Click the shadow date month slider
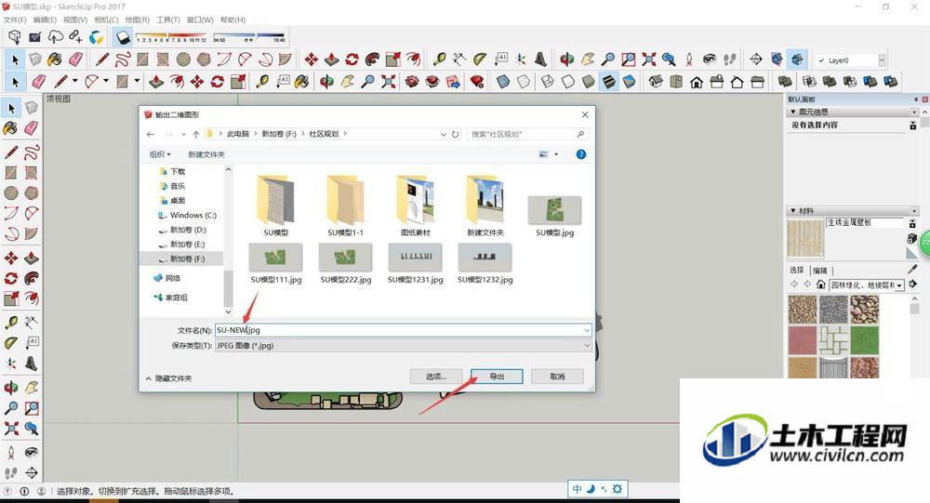The image size is (930, 503). pyautogui.click(x=171, y=37)
